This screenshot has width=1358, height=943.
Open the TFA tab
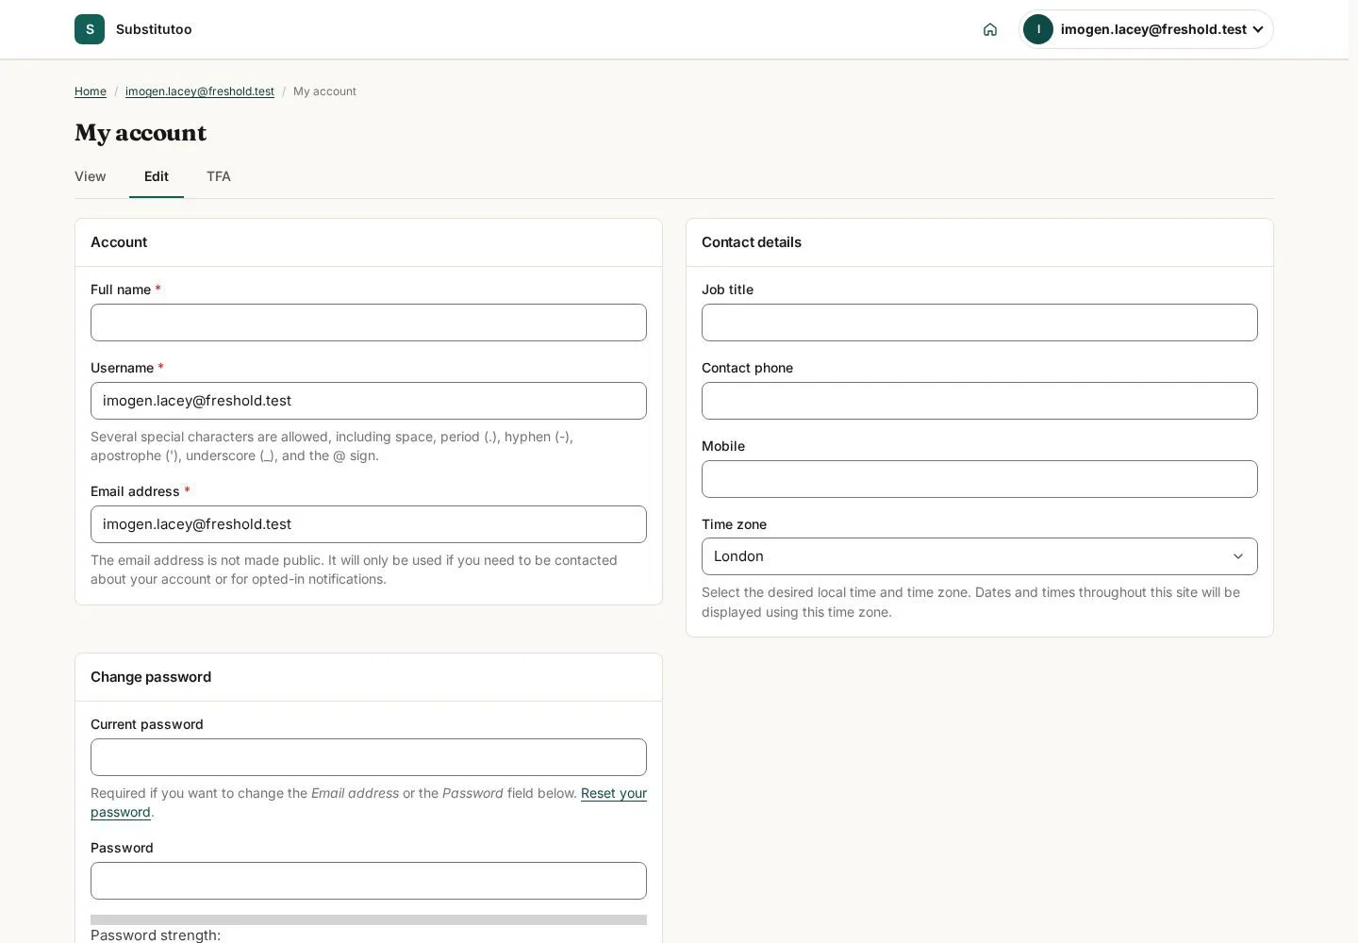click(219, 176)
